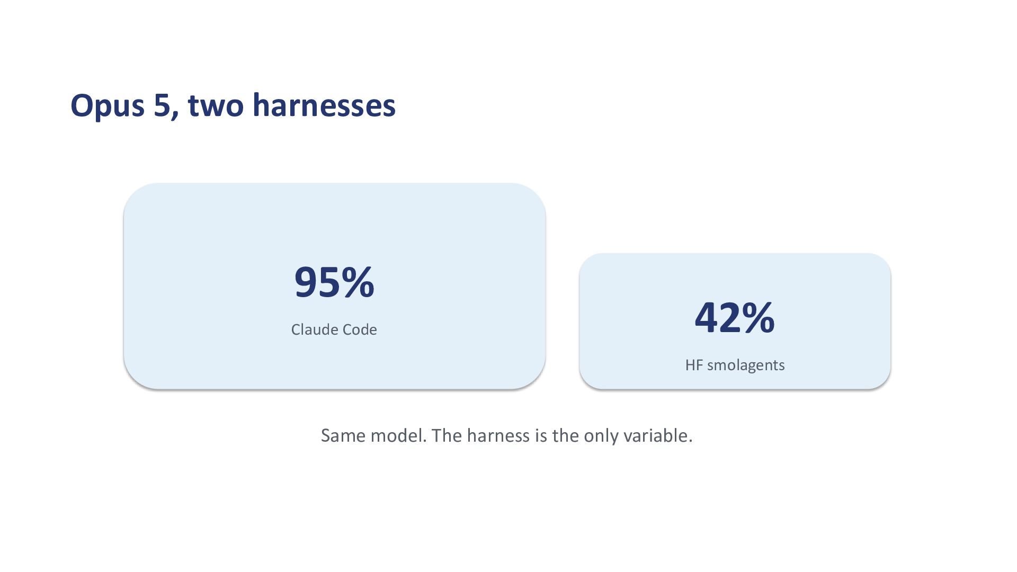Click the word 'harnesses' in the title
Viewport: 1017px width, 572px height.
[324, 105]
